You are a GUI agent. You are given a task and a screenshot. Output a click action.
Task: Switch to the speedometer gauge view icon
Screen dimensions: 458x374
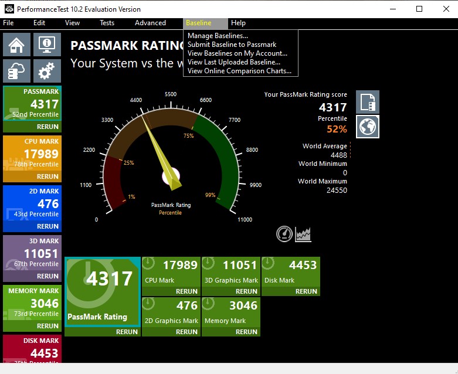[284, 234]
